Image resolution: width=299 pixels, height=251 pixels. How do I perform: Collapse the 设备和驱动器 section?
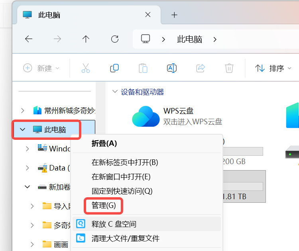click(x=115, y=92)
